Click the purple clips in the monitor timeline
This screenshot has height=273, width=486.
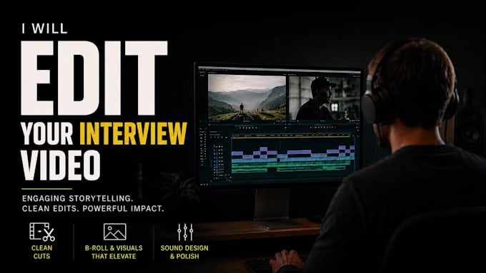pos(293,153)
